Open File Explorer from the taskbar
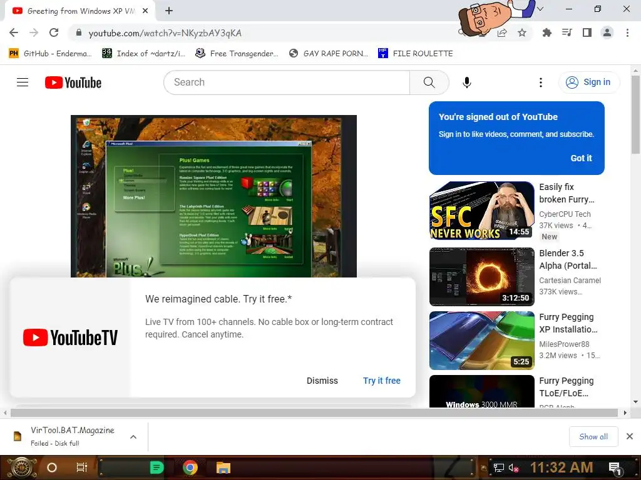Viewport: 641px width, 480px height. (x=223, y=467)
